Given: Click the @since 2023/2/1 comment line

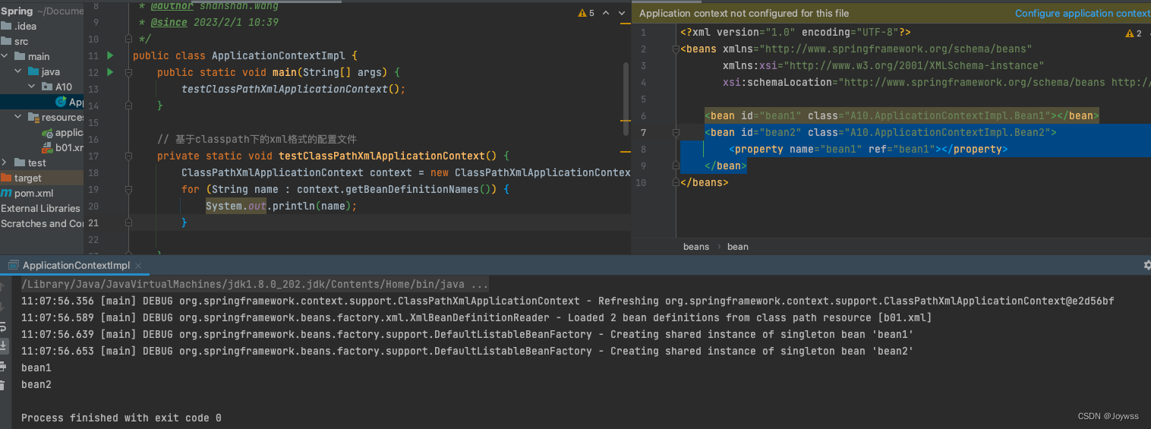Looking at the screenshot, I should [208, 22].
